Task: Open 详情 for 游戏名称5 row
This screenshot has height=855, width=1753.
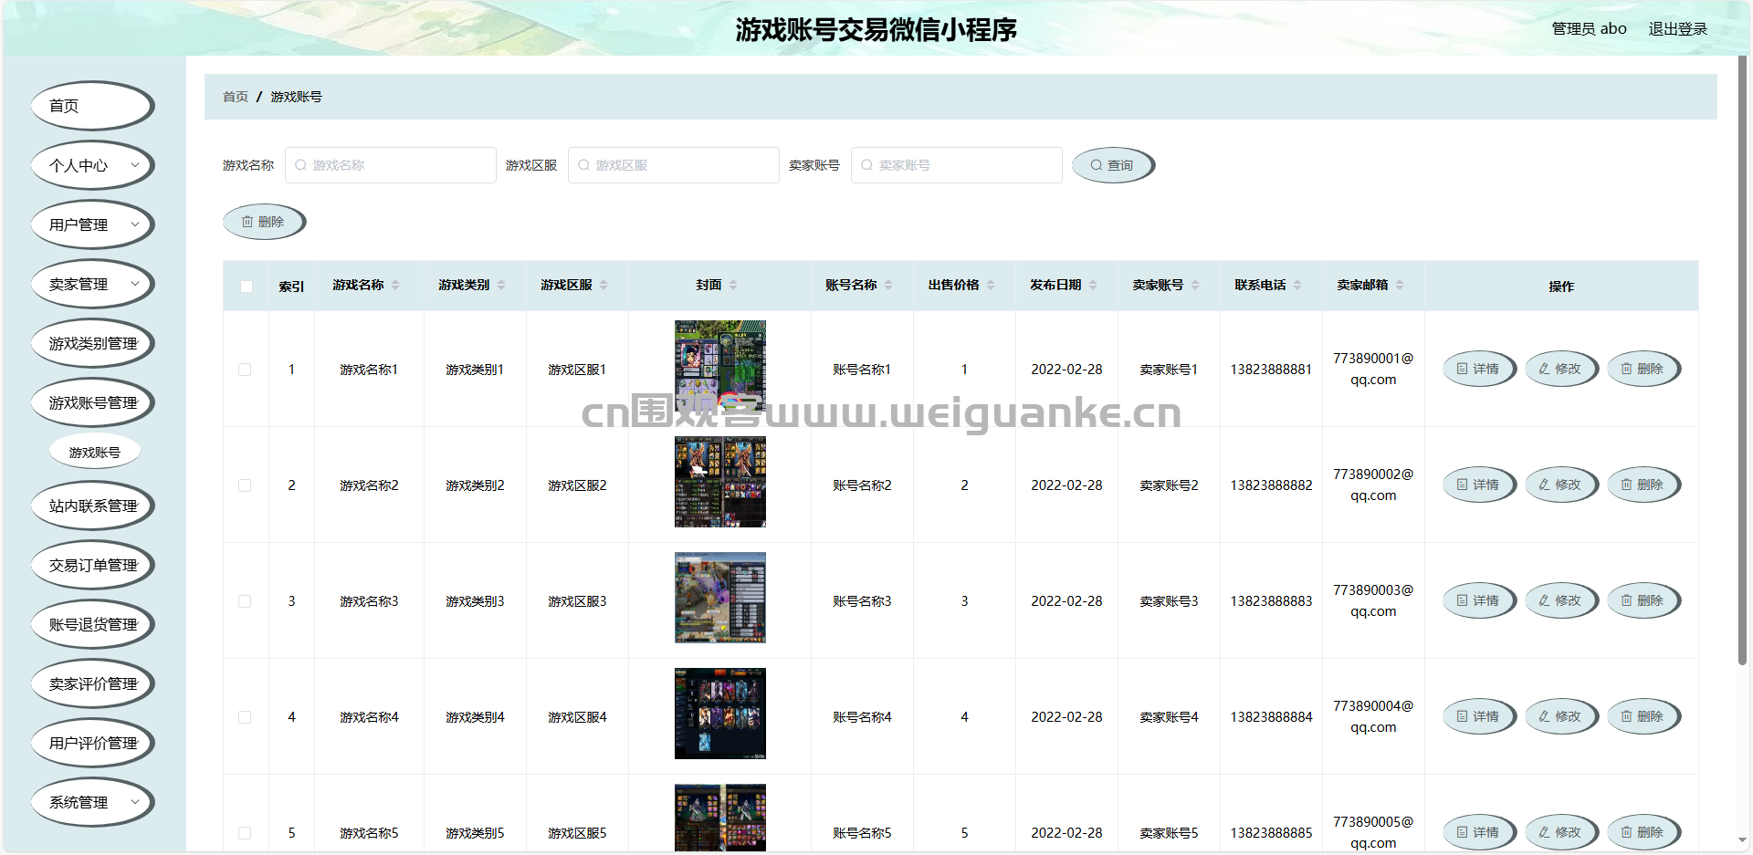Action: (x=1479, y=832)
